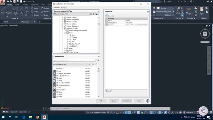Collapse the Row 1 tree node
Image resolution: width=213 pixels, height=120 pixels.
65,33
